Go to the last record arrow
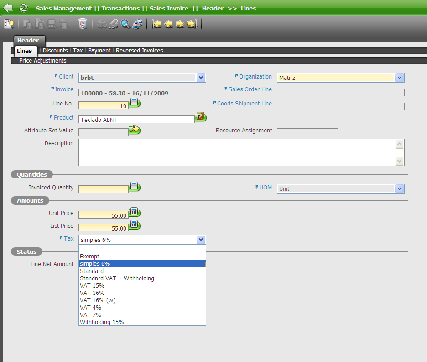This screenshot has width=427, height=362. [192, 24]
